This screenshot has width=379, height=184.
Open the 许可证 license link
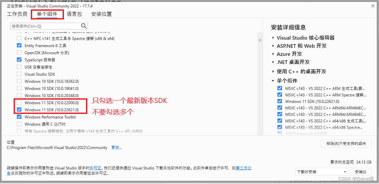point(95,168)
